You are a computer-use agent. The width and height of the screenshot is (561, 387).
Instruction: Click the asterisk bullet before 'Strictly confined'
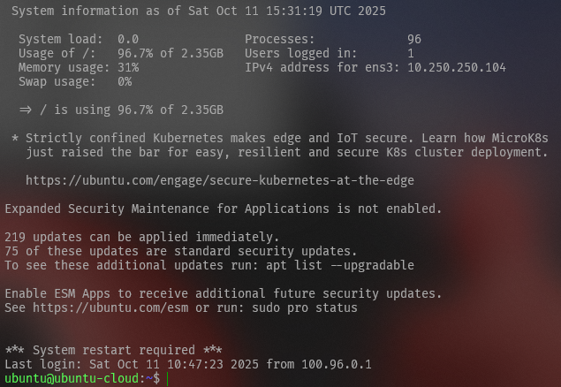tap(15, 137)
